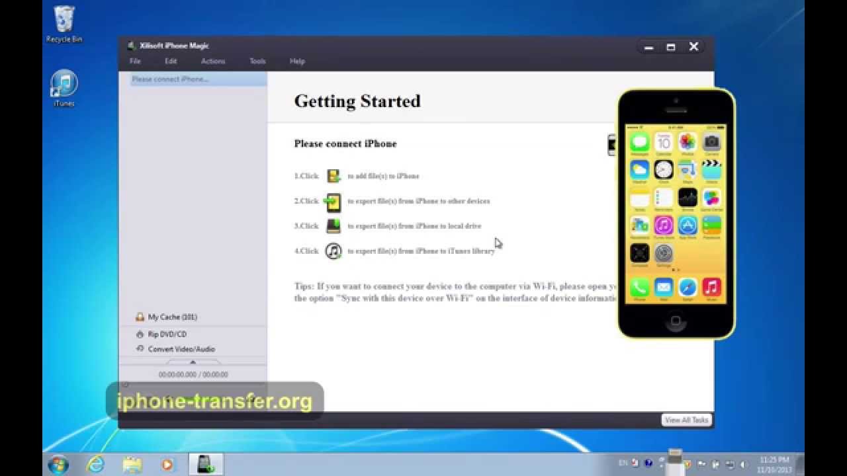Click the EN language indicator in the tray
The width and height of the screenshot is (847, 476).
[623, 463]
